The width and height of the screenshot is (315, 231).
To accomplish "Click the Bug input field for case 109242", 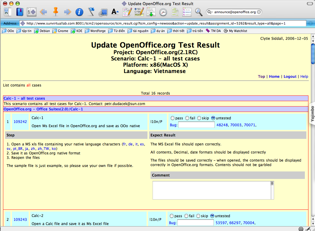I will (196, 125).
